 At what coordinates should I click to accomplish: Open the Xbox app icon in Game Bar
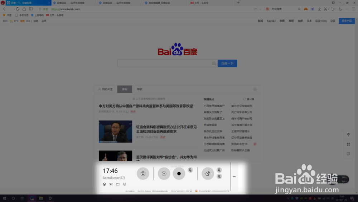pyautogui.click(x=104, y=184)
